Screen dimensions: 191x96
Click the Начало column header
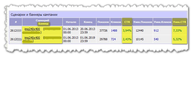[x=71, y=22]
